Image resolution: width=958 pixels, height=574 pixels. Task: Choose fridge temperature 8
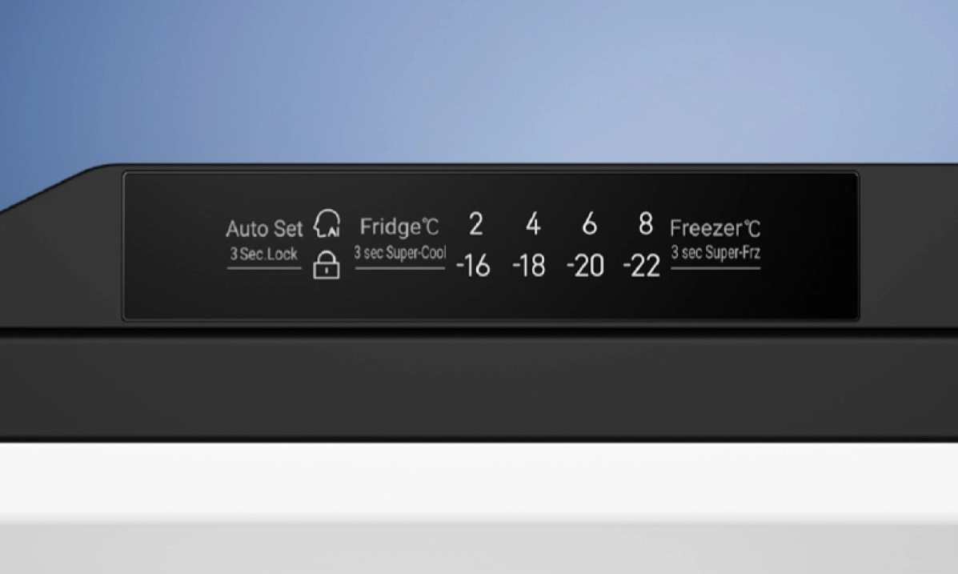pos(646,223)
